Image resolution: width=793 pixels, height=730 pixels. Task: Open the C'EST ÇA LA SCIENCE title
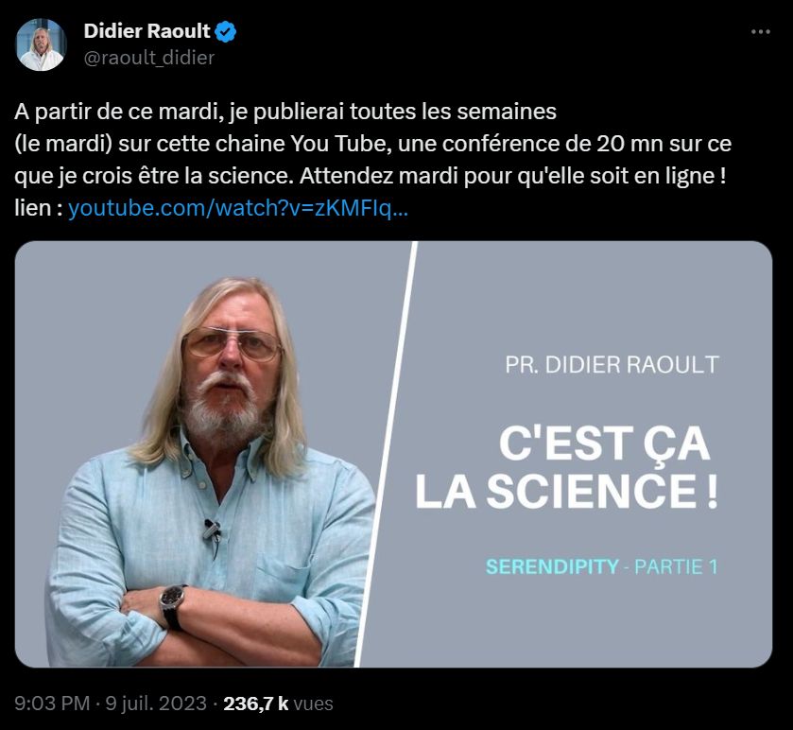click(x=566, y=470)
